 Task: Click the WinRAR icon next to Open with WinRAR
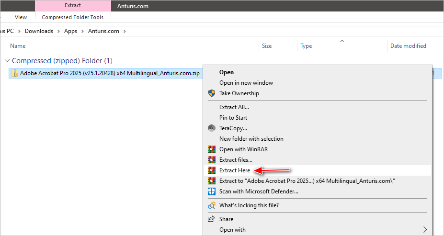[x=211, y=149]
